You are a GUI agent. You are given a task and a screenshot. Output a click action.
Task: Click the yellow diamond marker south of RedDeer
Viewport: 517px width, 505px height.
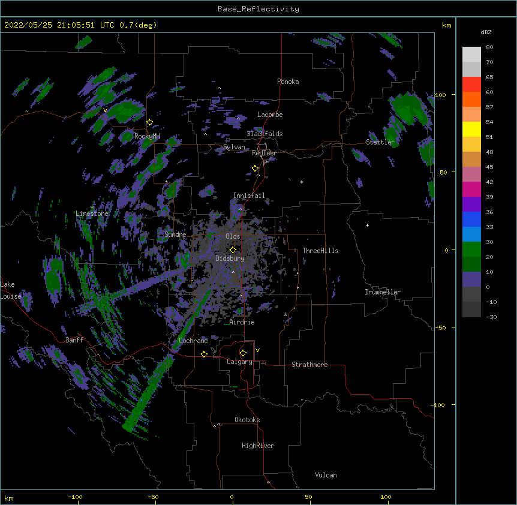click(x=256, y=169)
